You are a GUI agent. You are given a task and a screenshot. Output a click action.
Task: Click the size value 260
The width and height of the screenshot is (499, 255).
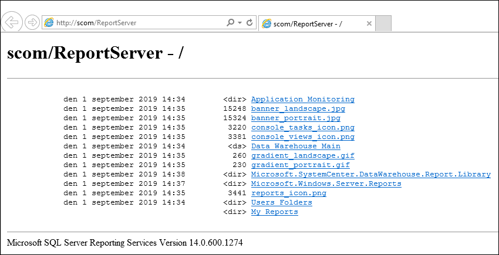coord(240,156)
